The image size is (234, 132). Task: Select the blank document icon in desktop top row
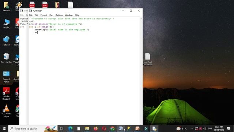71,5
